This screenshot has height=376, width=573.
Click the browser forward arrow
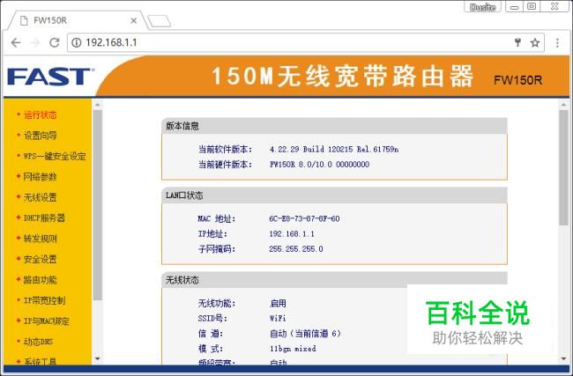(x=35, y=43)
